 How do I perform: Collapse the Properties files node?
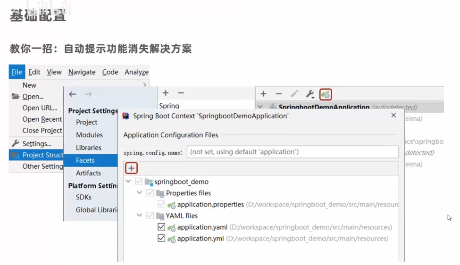click(x=140, y=193)
